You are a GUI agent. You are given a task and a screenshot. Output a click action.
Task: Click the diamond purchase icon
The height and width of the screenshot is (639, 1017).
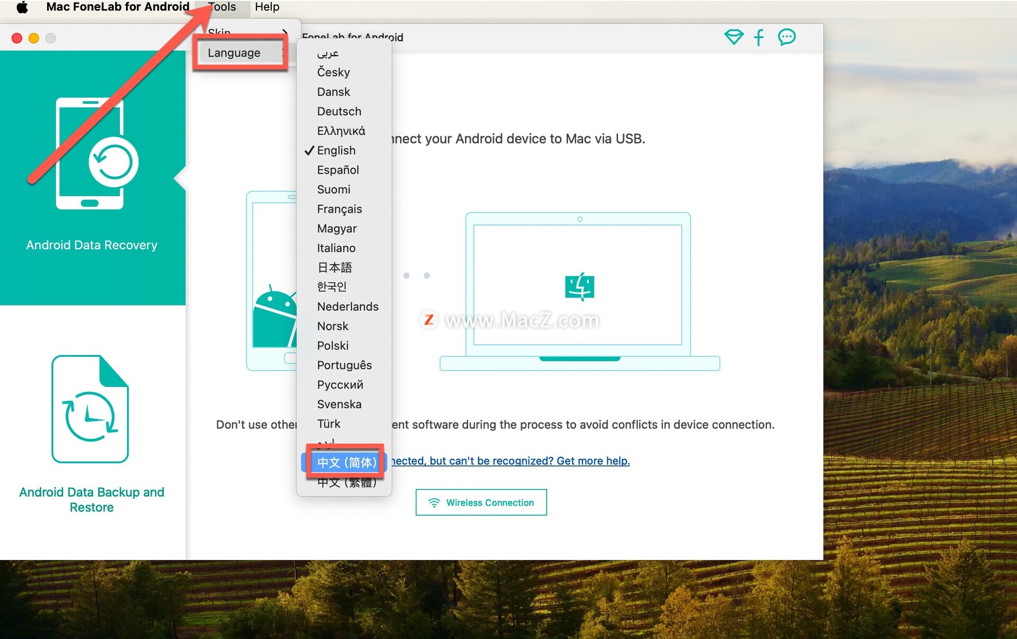(x=734, y=37)
